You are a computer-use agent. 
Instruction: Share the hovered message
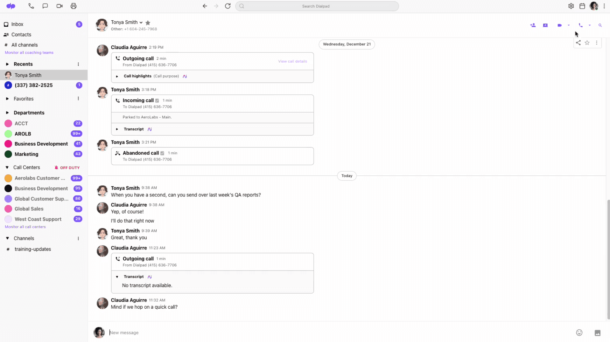click(x=578, y=43)
